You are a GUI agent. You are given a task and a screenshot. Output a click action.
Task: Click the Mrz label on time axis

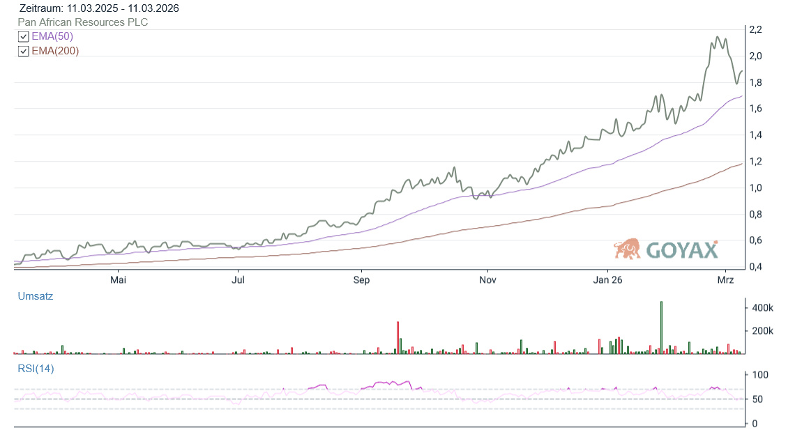point(726,280)
